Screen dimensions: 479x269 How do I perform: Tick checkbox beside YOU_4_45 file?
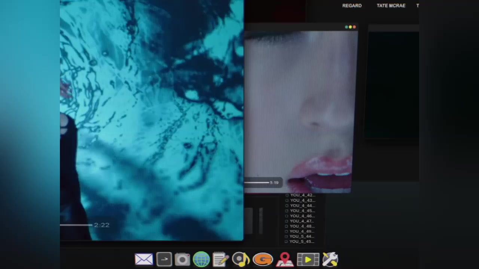coord(287,211)
